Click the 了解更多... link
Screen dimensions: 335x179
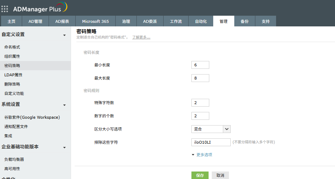pos(141,37)
